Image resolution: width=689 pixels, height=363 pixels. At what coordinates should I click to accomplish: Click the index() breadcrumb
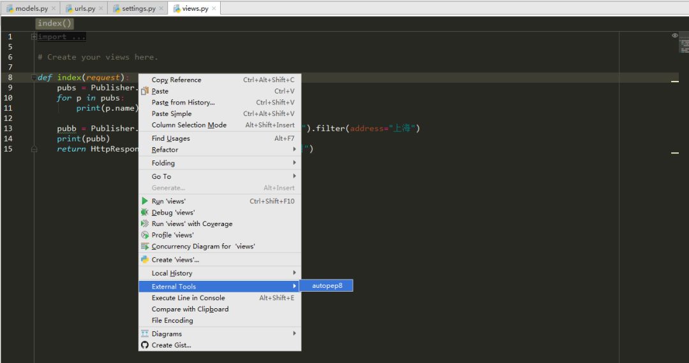coord(54,23)
